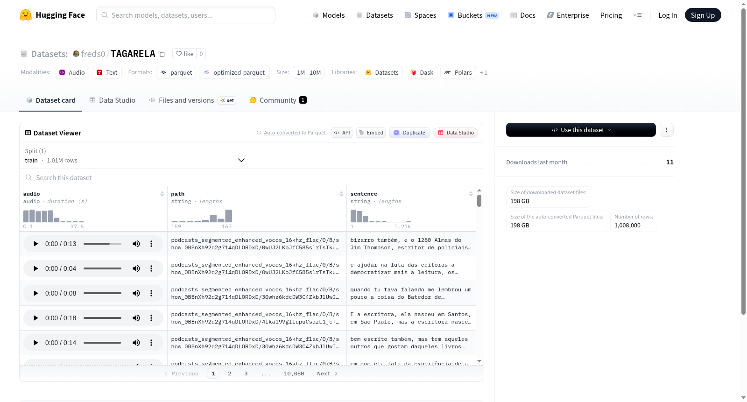Adjust the 0:08 audio seek slider
Image resolution: width=747 pixels, height=402 pixels.
pos(102,293)
